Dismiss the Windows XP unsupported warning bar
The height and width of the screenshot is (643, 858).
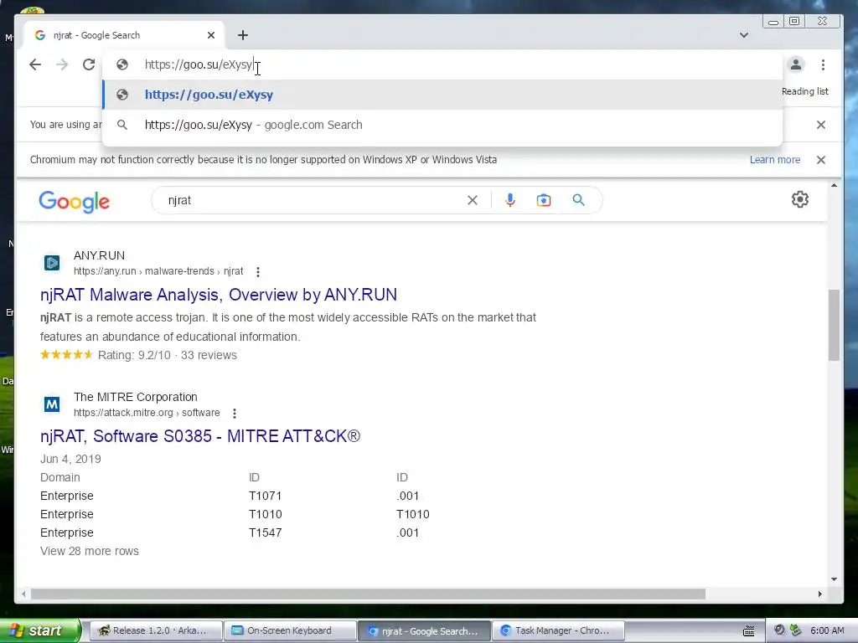point(821,160)
